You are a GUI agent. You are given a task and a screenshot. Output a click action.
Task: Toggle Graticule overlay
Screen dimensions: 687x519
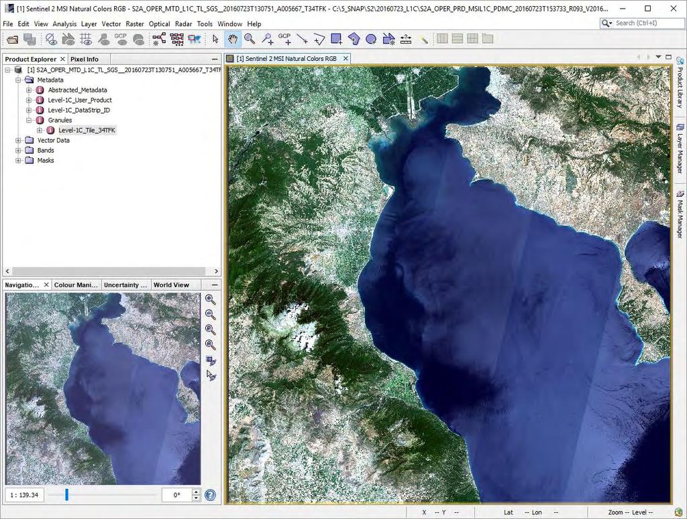coord(86,39)
